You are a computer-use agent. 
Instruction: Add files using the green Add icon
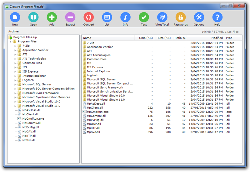(52, 17)
